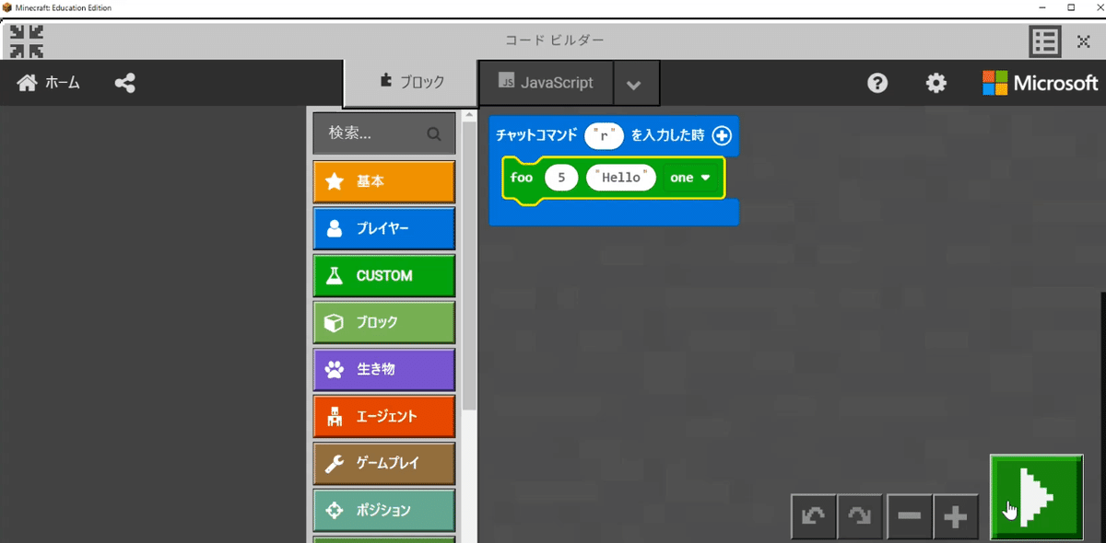Select the チャットコマンド block header
Viewport: 1106px width, 543px height.
(x=535, y=135)
